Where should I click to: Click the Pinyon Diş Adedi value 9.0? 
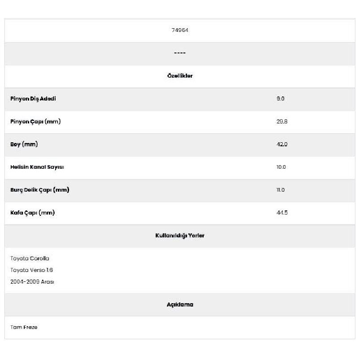(280, 99)
